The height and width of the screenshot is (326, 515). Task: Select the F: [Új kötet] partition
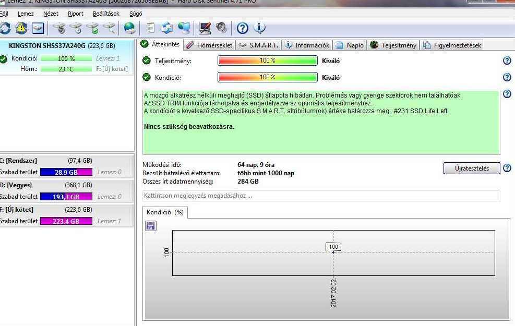pyautogui.click(x=67, y=215)
